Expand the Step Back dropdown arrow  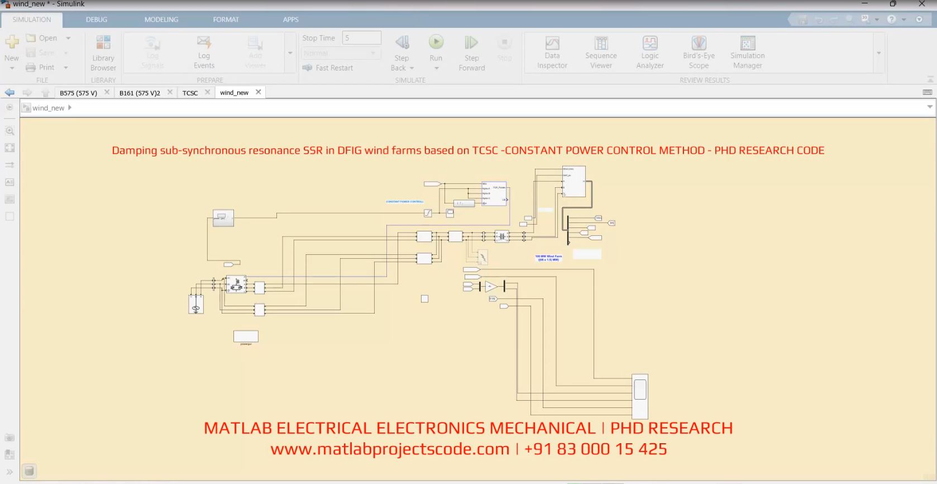pos(412,68)
